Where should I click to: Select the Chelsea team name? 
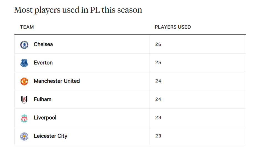[x=43, y=44]
